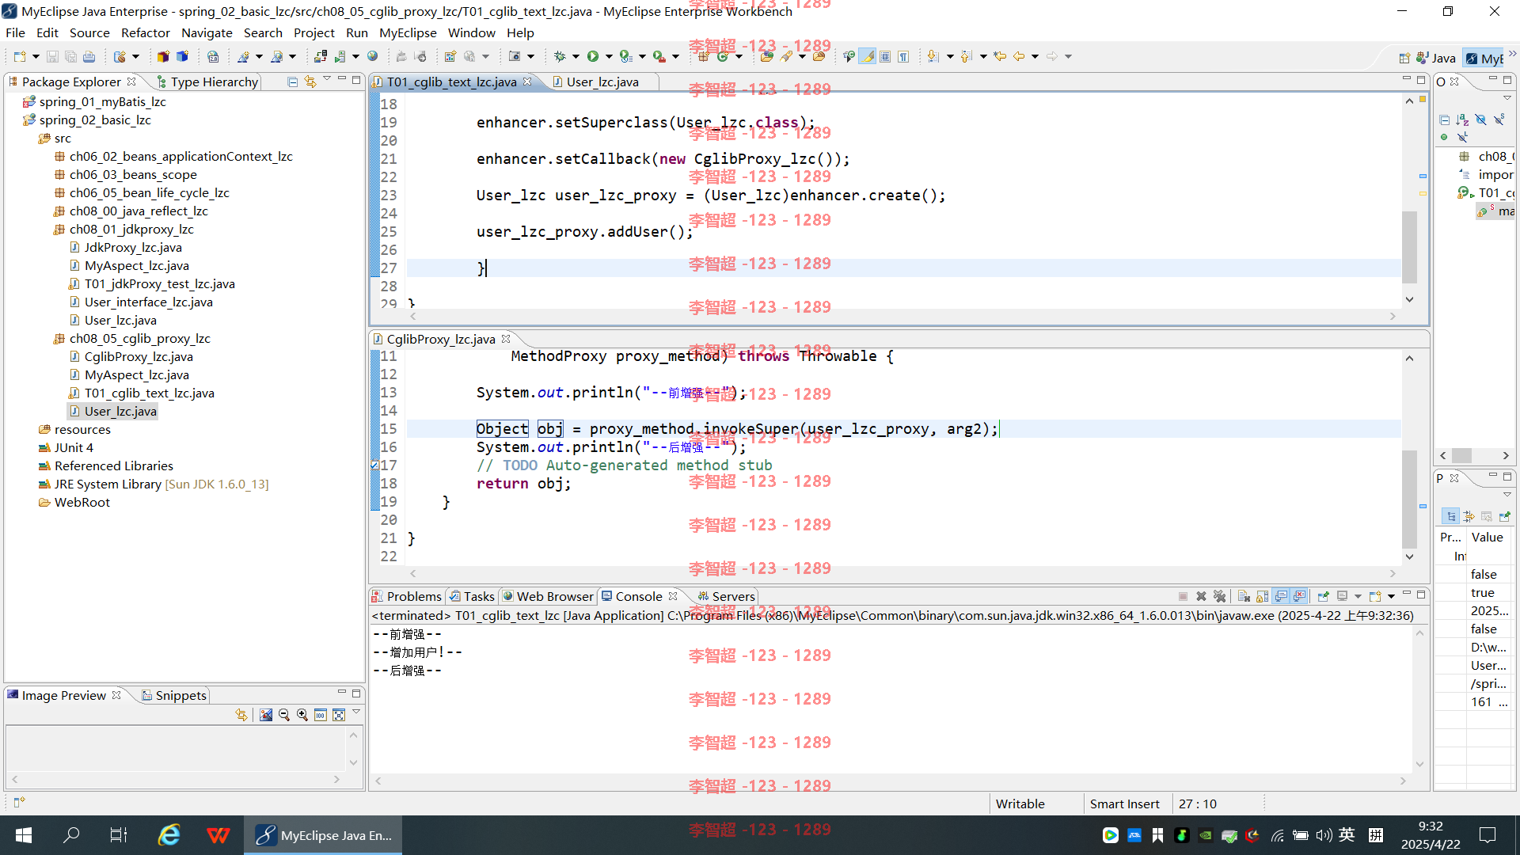Switch to the Servers tab
The height and width of the screenshot is (855, 1520).
(725, 596)
